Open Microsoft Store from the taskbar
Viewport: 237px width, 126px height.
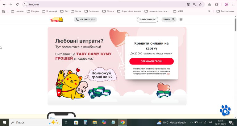click(x=76, y=122)
